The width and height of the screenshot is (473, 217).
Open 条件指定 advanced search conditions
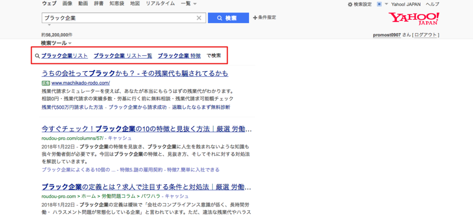point(264,18)
